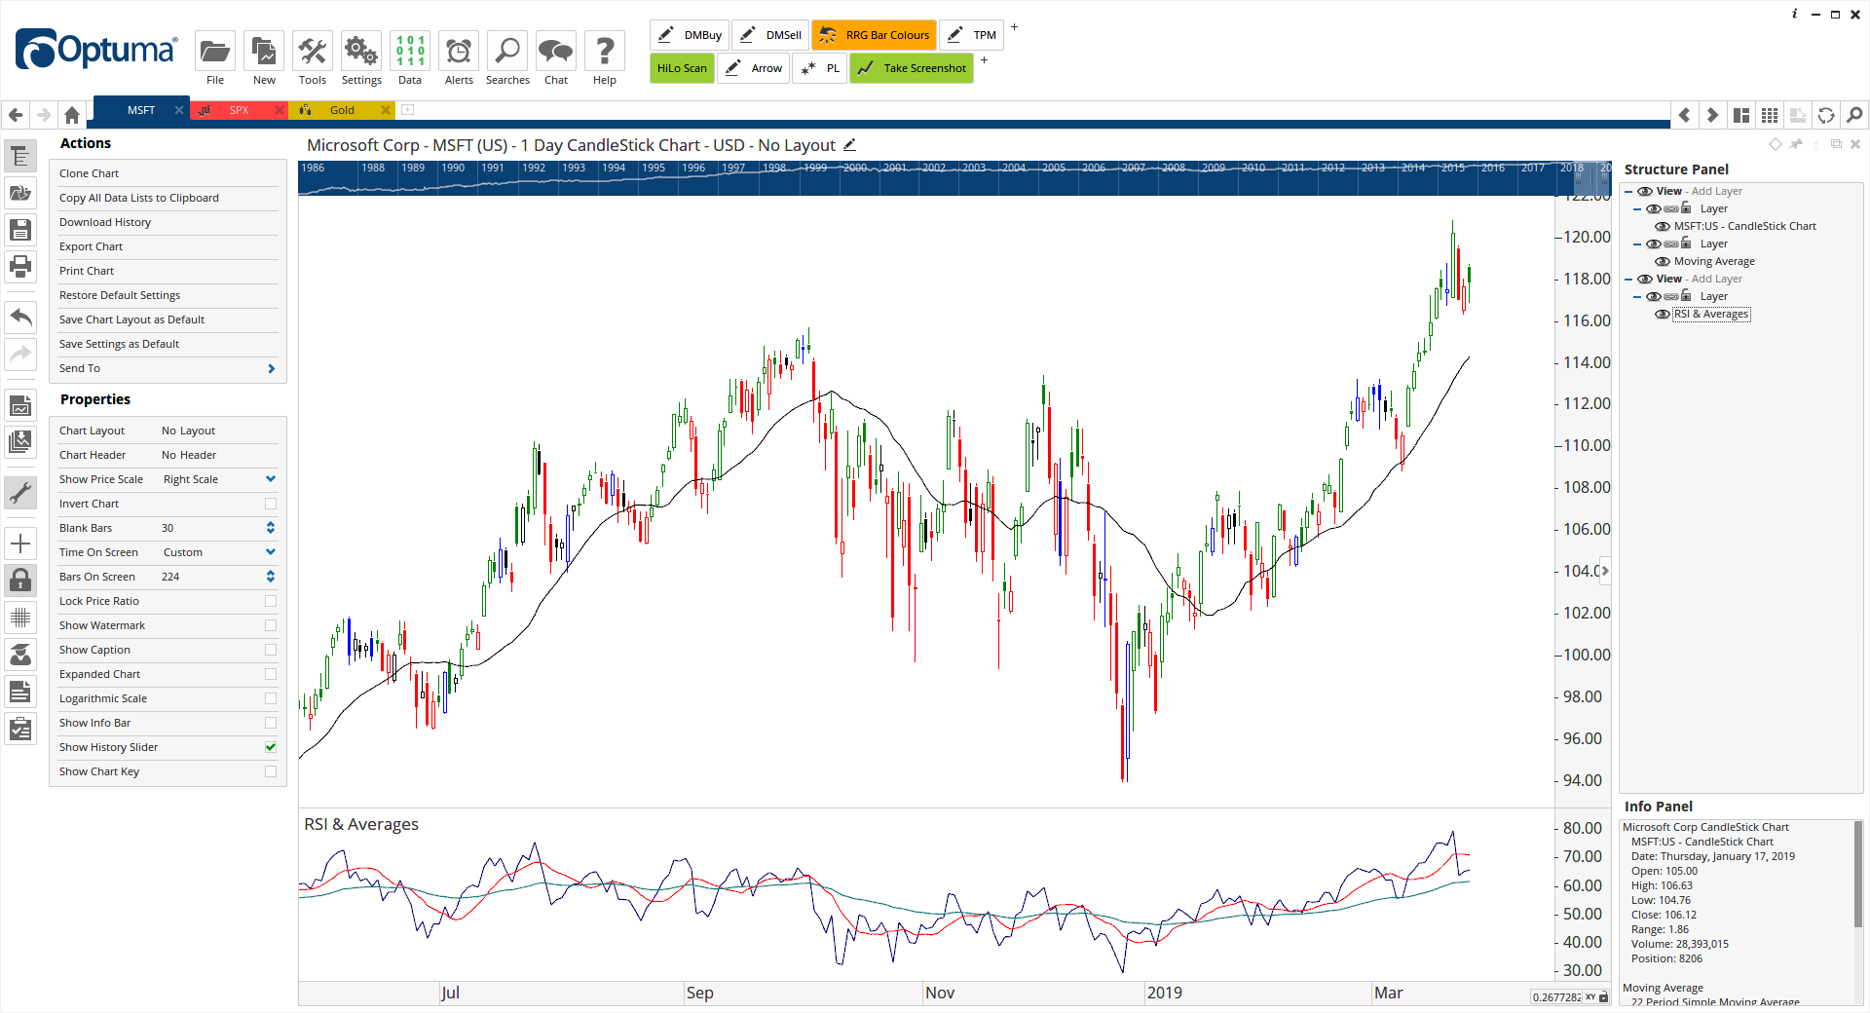Enable Logarithmic Scale checkbox
This screenshot has height=1013, width=1870.
pos(271,698)
